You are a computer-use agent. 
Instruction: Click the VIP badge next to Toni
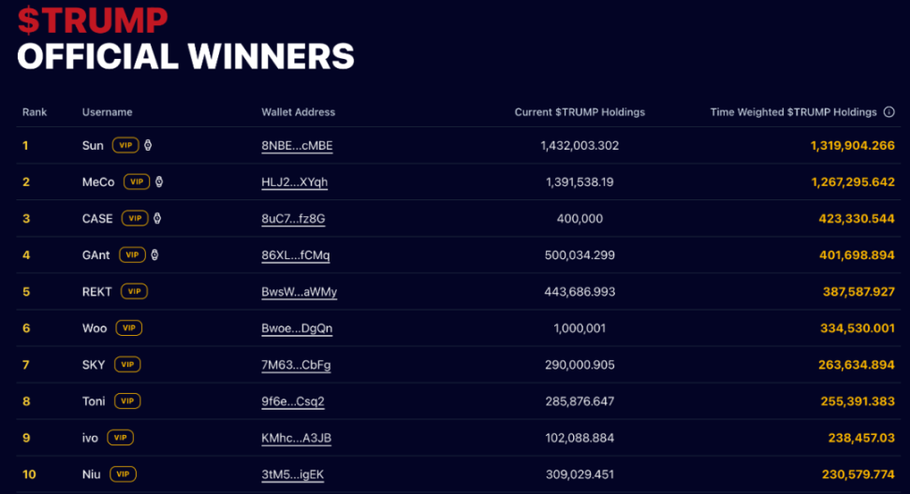point(127,401)
